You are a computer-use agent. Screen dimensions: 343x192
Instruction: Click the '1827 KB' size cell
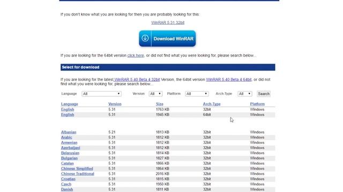pos(162,158)
